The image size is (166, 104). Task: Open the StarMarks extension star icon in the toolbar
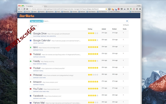click(113, 9)
